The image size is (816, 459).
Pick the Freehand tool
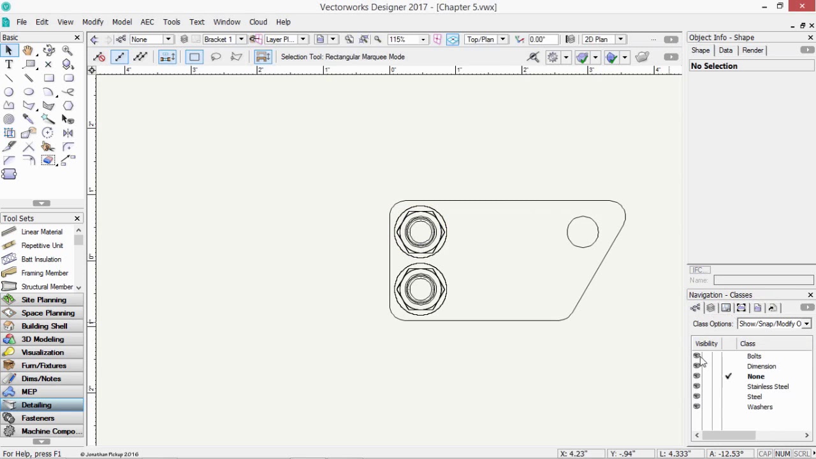[x=68, y=92]
